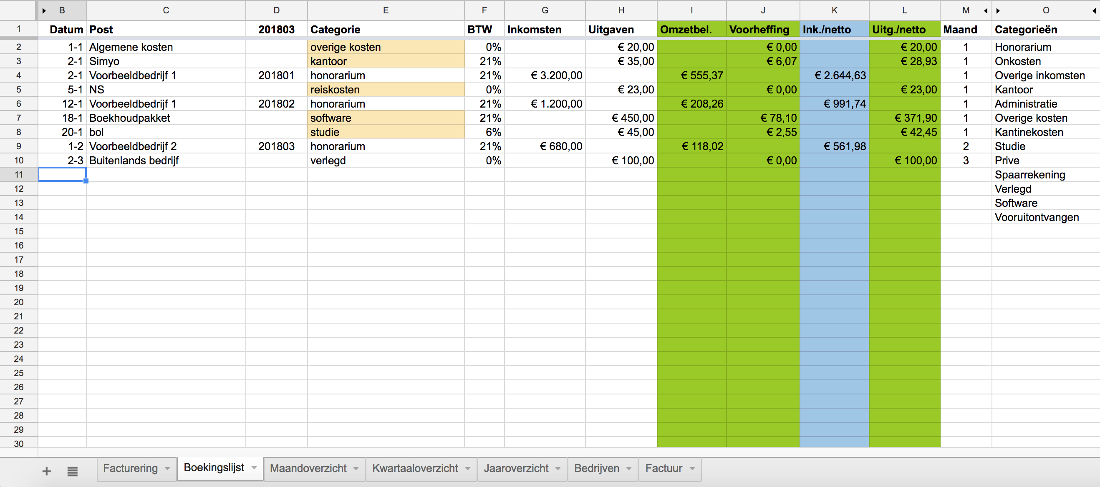Open Boekingslijst tab dropdown arrow

(254, 467)
